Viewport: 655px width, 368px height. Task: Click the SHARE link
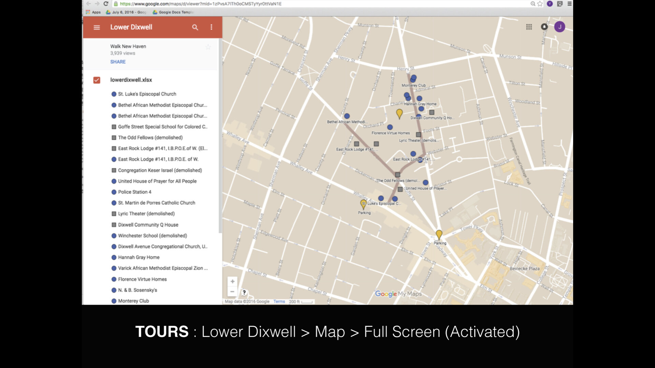point(118,62)
